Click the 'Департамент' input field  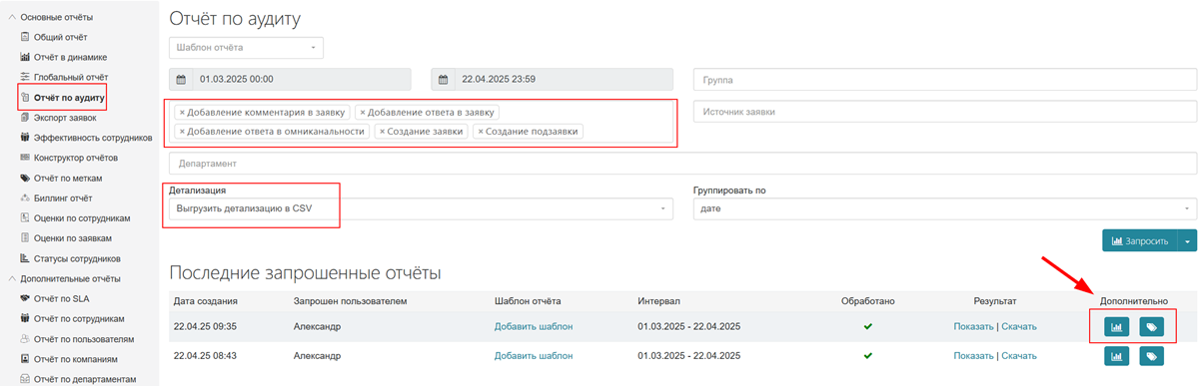(x=682, y=163)
